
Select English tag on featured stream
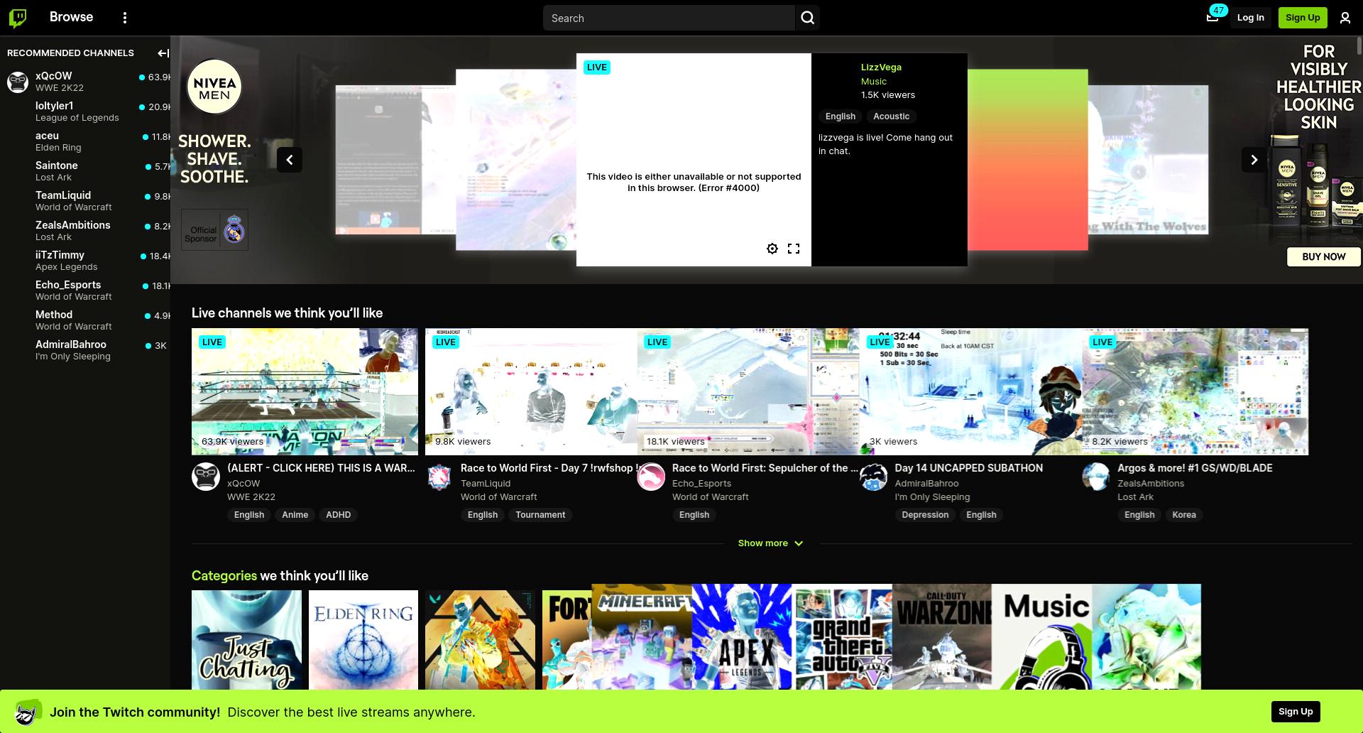coord(841,116)
